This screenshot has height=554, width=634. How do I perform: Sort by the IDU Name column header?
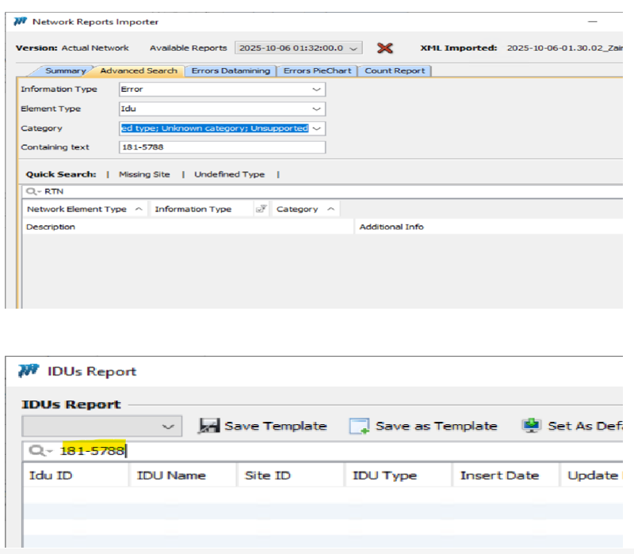click(x=171, y=476)
